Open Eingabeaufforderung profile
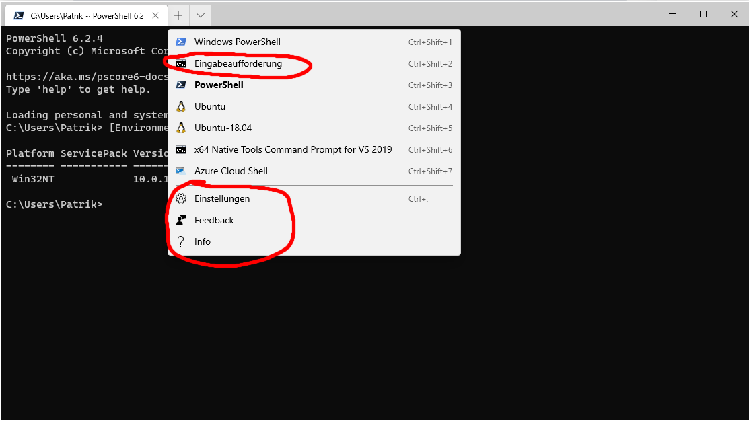 314,63
